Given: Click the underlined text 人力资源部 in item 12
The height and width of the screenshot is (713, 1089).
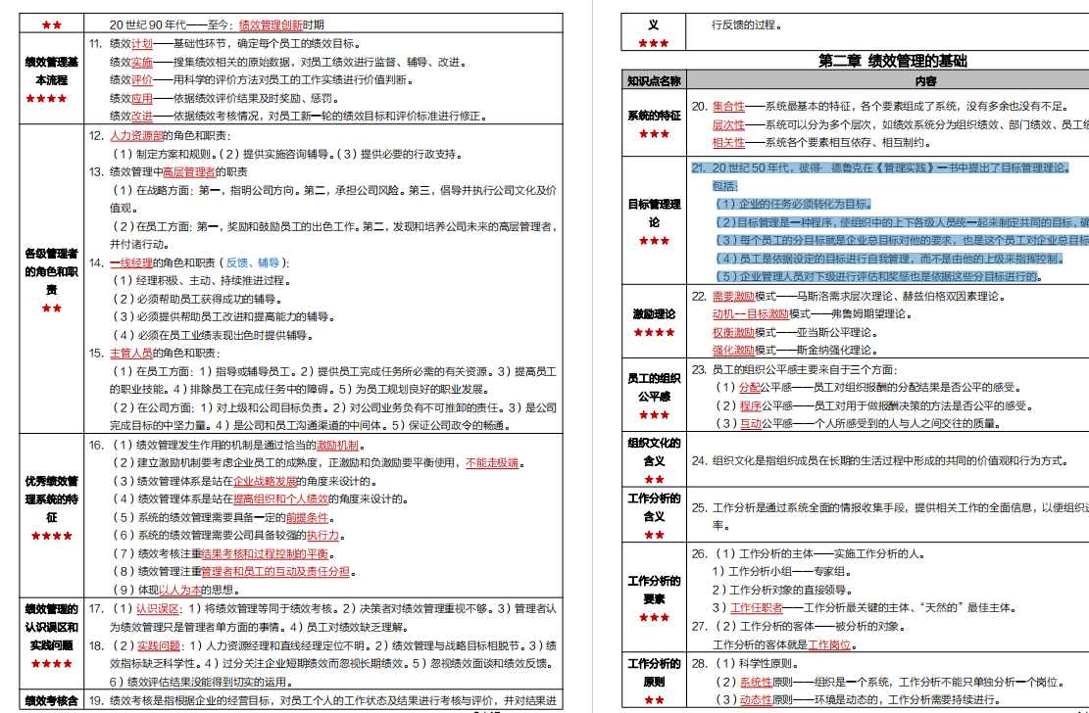Looking at the screenshot, I should tap(136, 135).
